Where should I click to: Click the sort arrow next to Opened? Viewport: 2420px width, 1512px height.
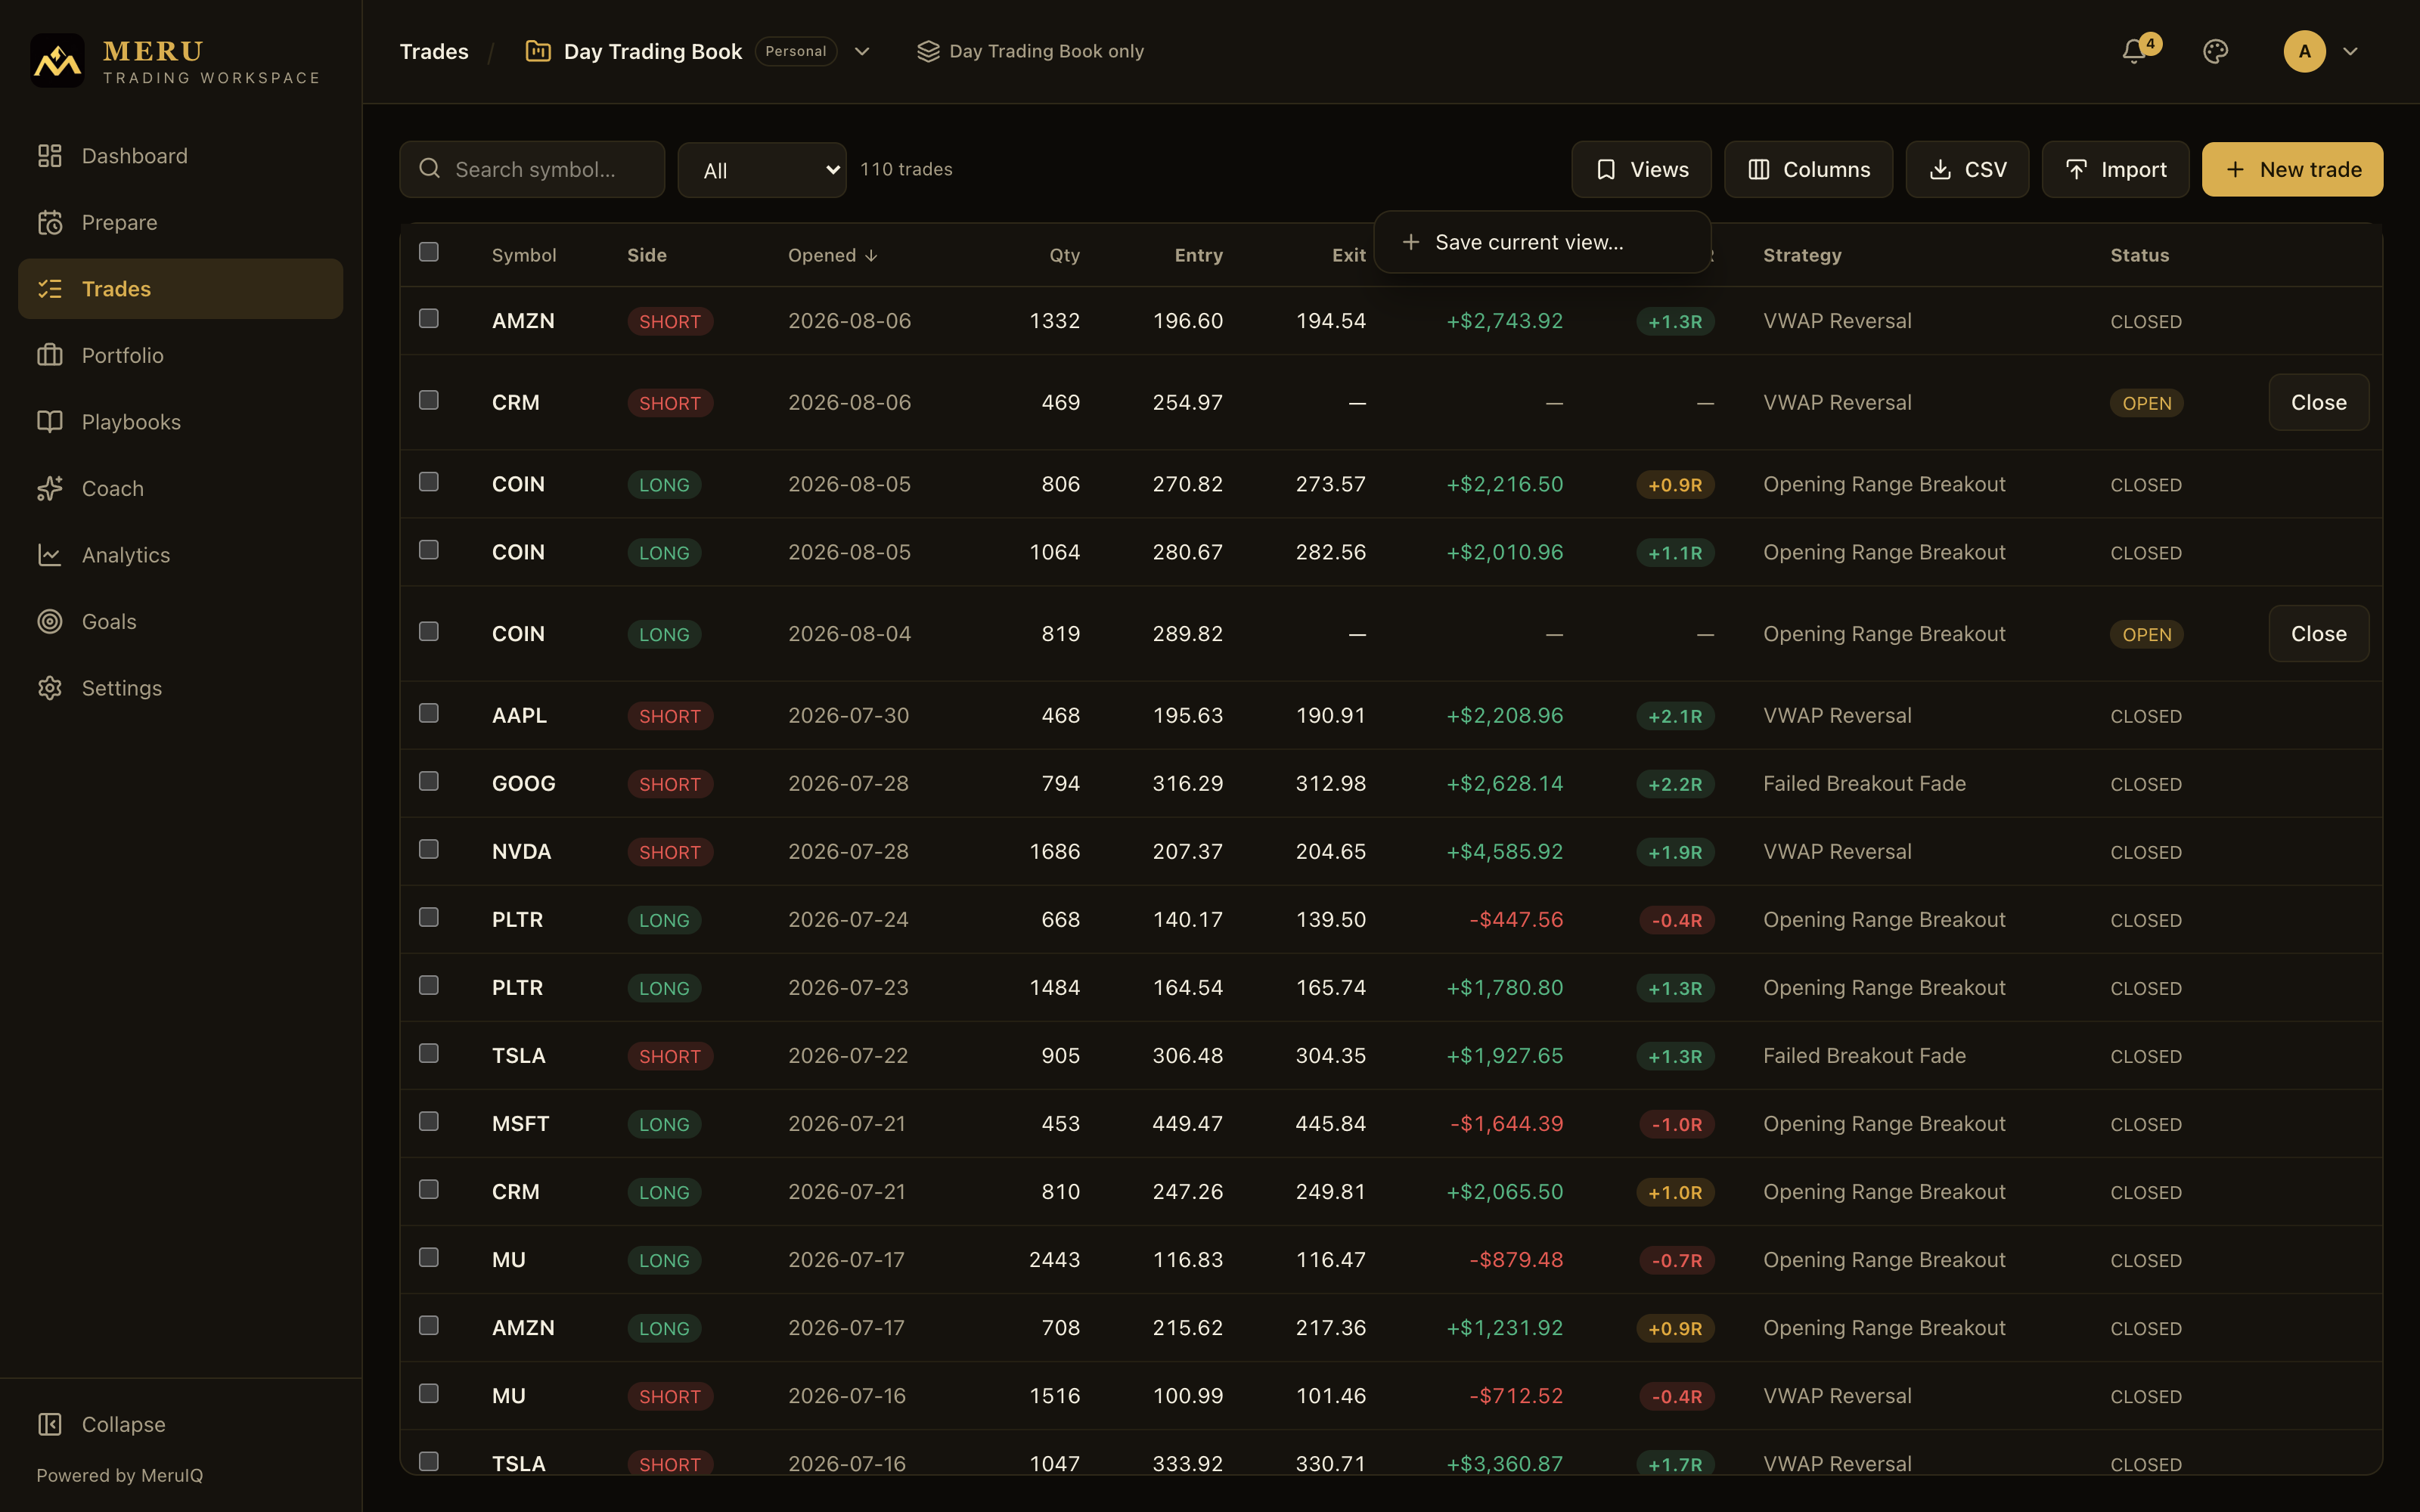click(x=871, y=255)
